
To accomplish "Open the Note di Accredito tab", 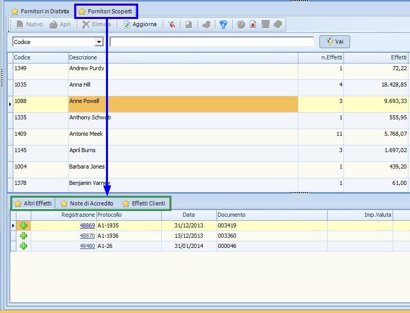I will (87, 203).
